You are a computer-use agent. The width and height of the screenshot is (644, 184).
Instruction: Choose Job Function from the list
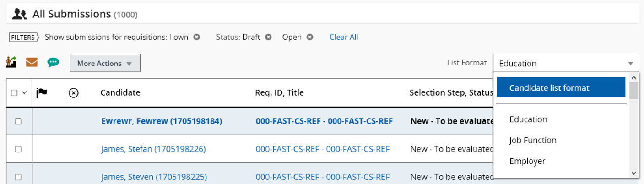(x=533, y=141)
